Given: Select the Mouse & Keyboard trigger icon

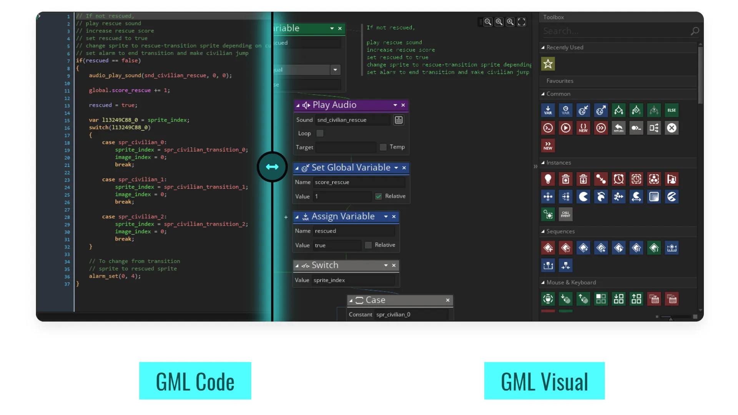Looking at the screenshot, I should (548, 299).
